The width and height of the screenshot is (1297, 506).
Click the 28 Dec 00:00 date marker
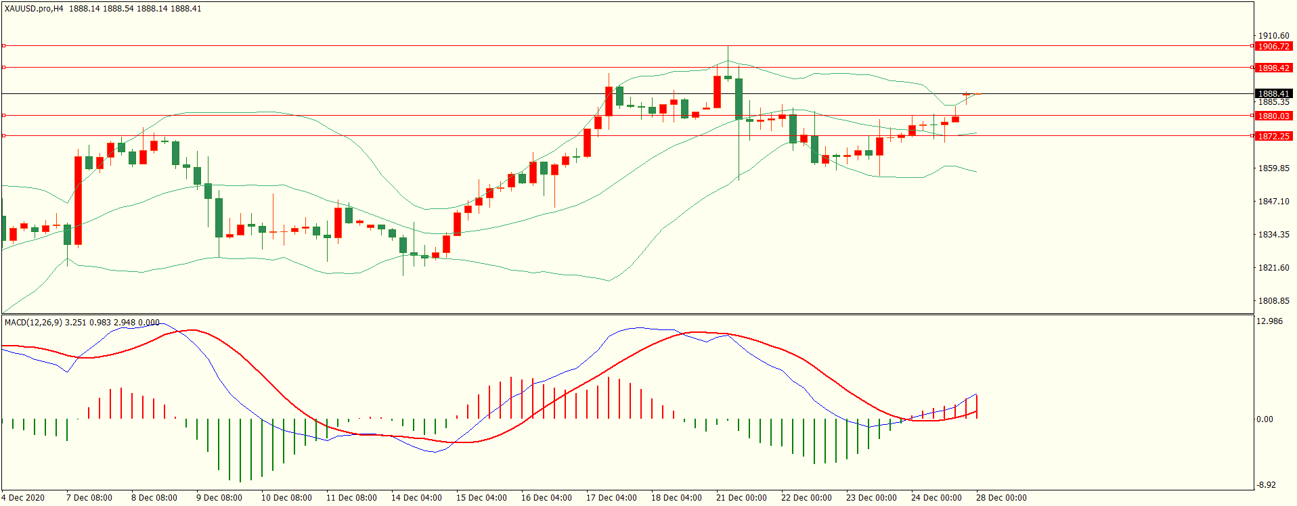click(x=1001, y=498)
